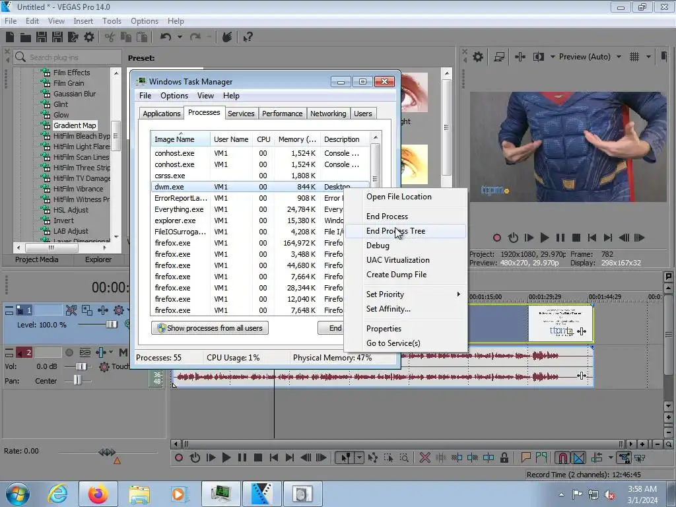Click track 1 automation settings gear
Viewport: 676px width, 507px height.
coord(119,310)
